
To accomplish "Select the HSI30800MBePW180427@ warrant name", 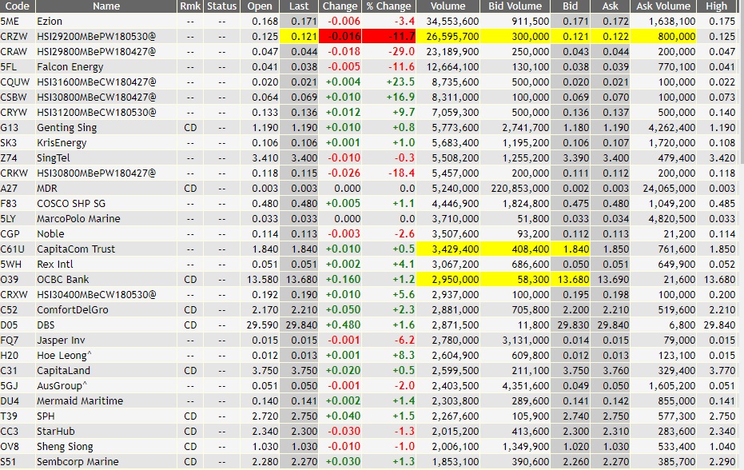I will pyautogui.click(x=97, y=173).
